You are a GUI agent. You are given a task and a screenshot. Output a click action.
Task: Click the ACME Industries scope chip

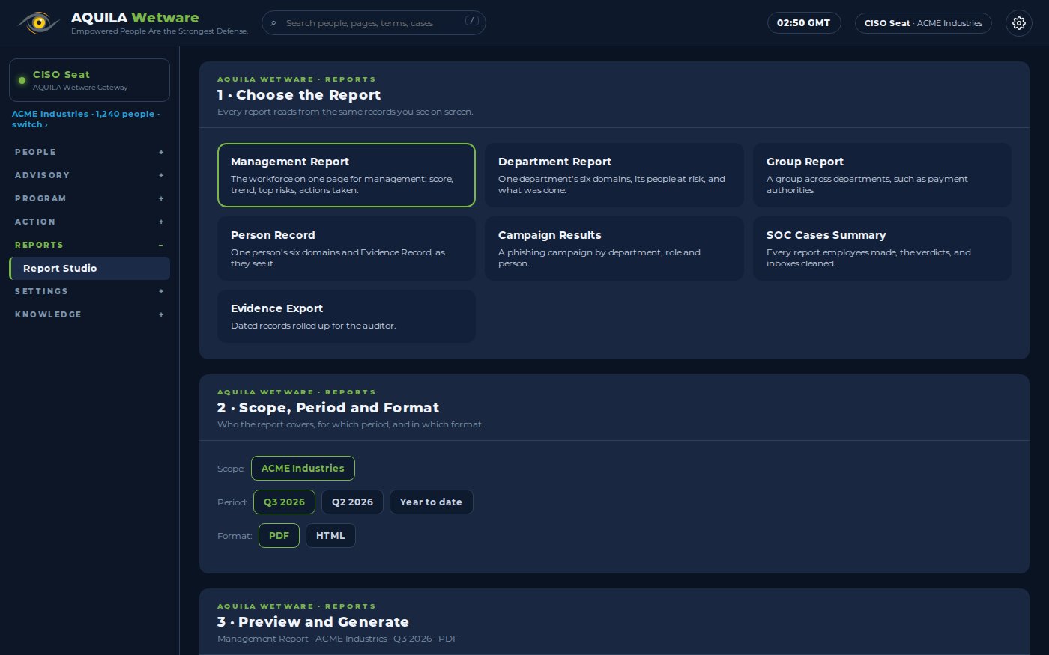click(303, 469)
